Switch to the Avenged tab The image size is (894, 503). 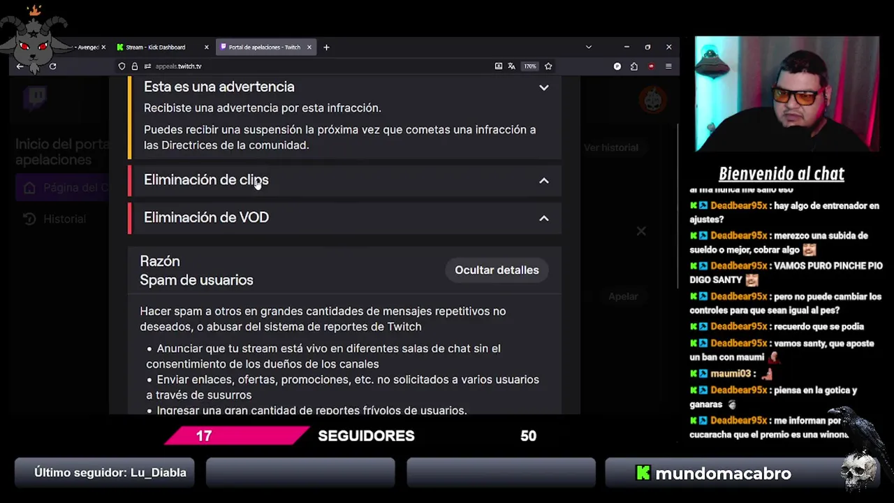[87, 48]
